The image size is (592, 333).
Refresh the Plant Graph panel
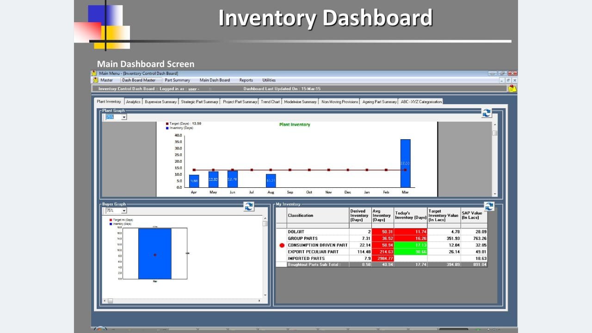pyautogui.click(x=486, y=113)
